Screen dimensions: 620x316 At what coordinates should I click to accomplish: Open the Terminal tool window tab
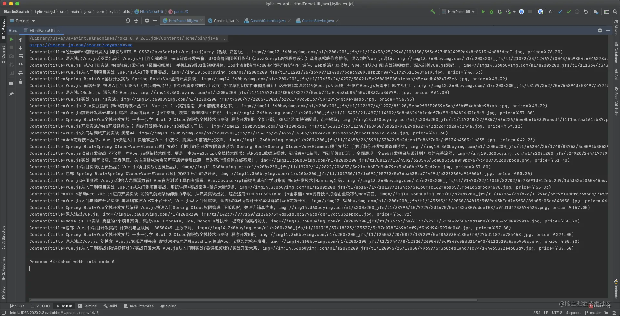(x=88, y=306)
